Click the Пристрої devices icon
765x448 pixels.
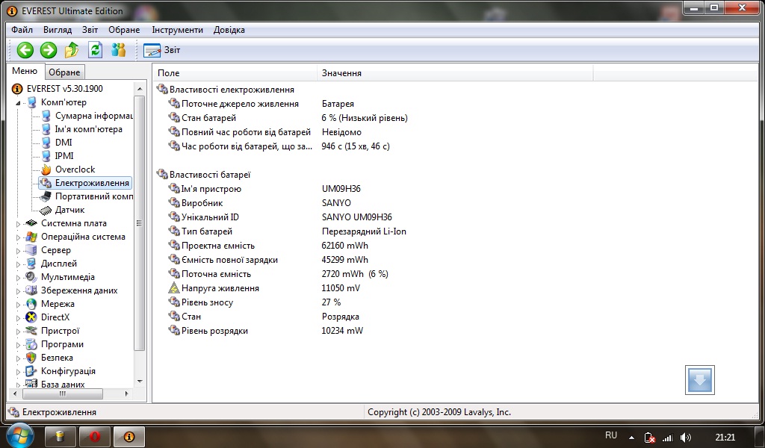(31, 331)
